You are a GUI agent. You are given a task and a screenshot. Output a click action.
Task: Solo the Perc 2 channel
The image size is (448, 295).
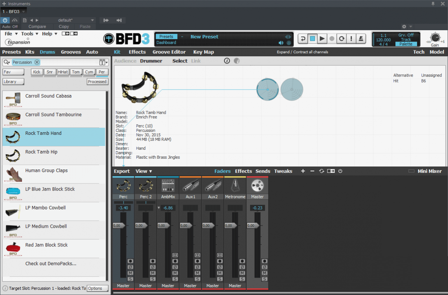[153, 279]
